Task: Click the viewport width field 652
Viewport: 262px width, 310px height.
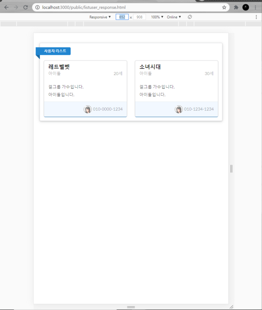Action: pos(122,17)
